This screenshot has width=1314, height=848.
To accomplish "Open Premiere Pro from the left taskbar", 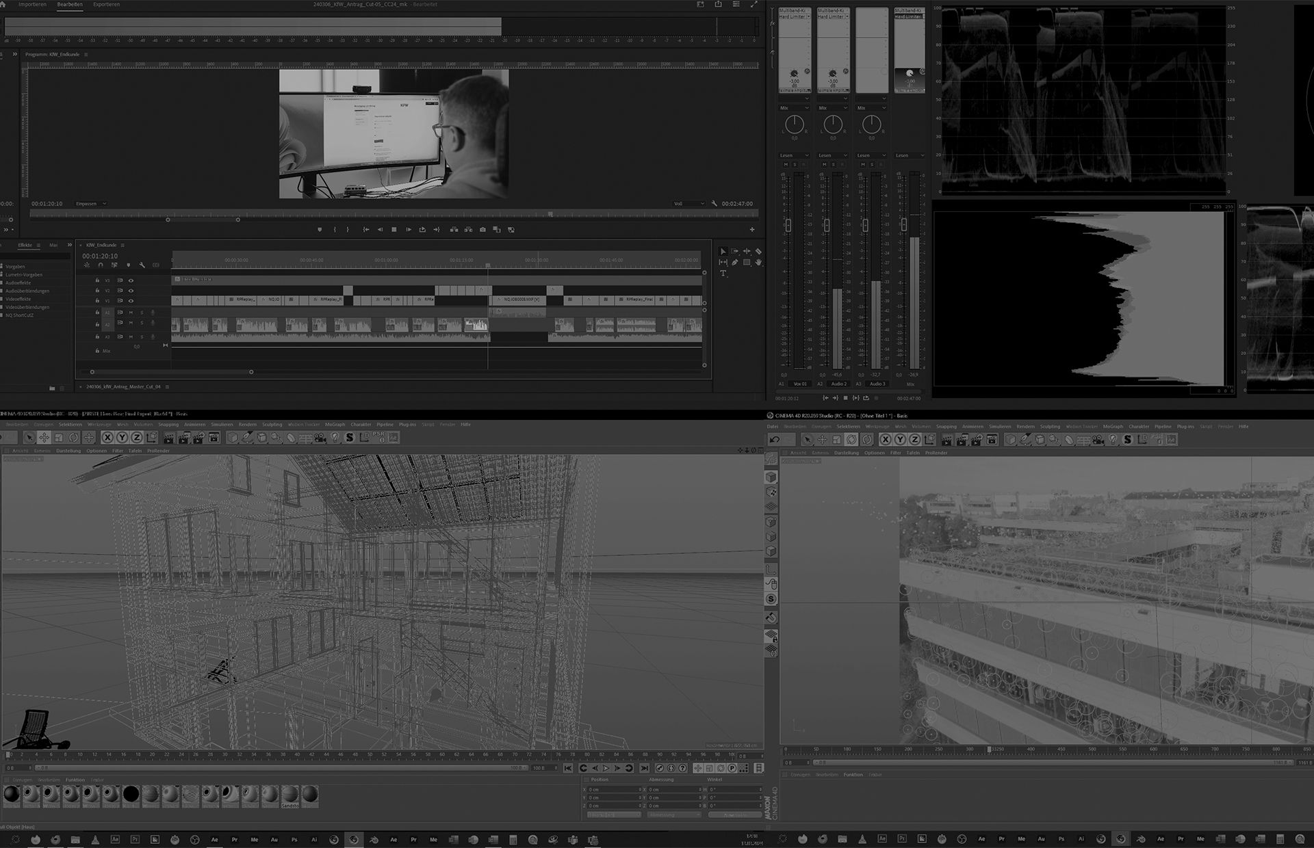I will (x=235, y=839).
